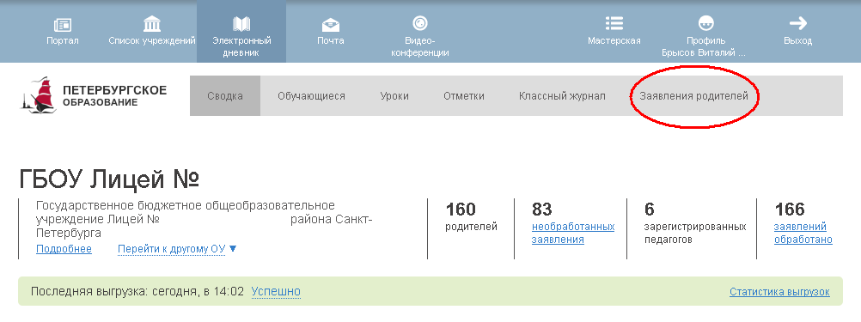Select the Сводка tab
Viewport: 861px width, 322px height.
pos(225,96)
